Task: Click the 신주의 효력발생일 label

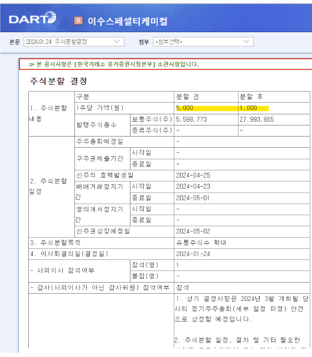Action: (x=105, y=175)
